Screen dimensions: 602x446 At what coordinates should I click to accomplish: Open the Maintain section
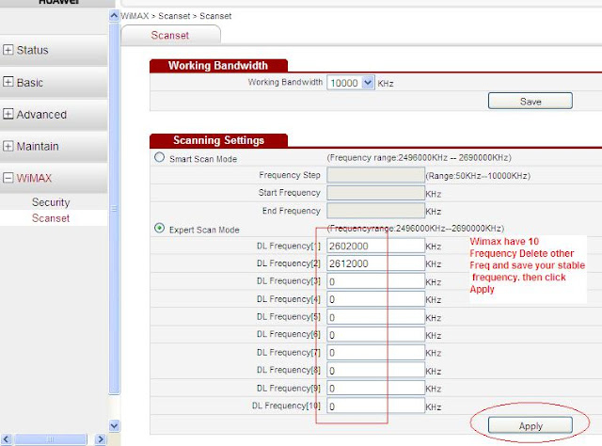(x=38, y=147)
